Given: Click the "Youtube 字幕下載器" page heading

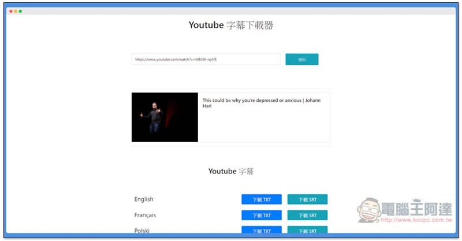Looking at the screenshot, I should [x=231, y=25].
